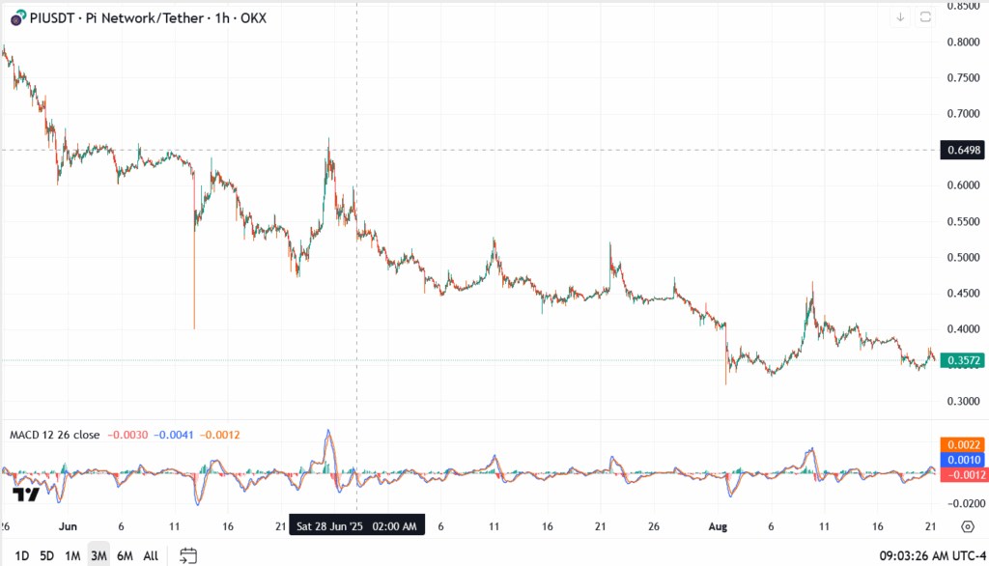This screenshot has height=566, width=989.
Task: Select the All time range
Action: coord(151,556)
